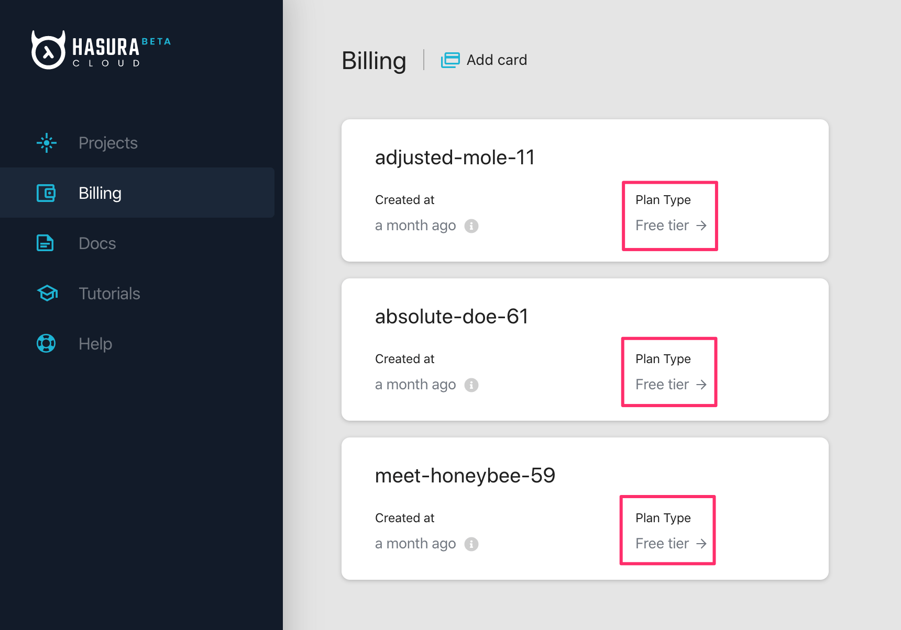Open Free tier plan for adjusted-mole-11

click(662, 226)
